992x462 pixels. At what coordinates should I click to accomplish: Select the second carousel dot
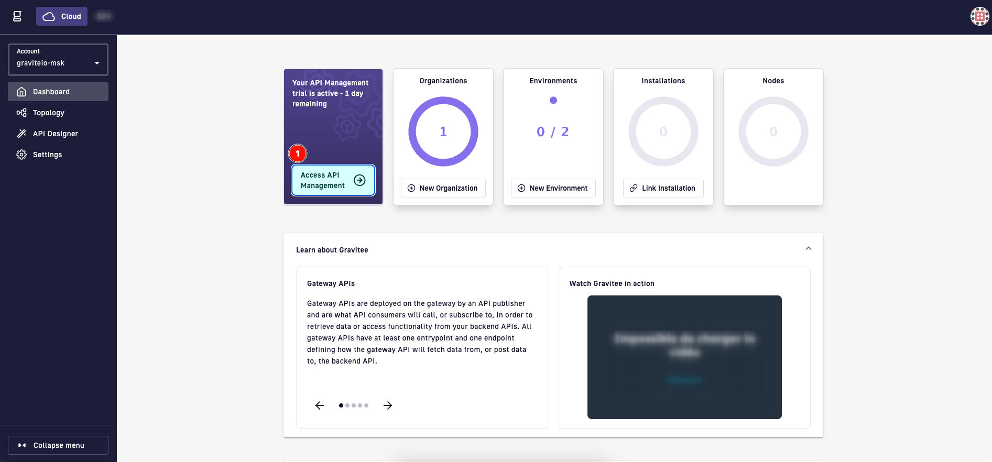point(347,405)
